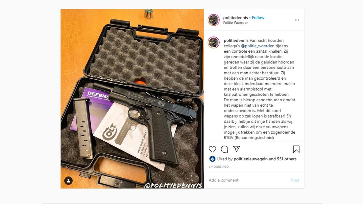This screenshot has width=363, height=204.
Task: Like the post with the heart icon
Action: click(x=212, y=149)
